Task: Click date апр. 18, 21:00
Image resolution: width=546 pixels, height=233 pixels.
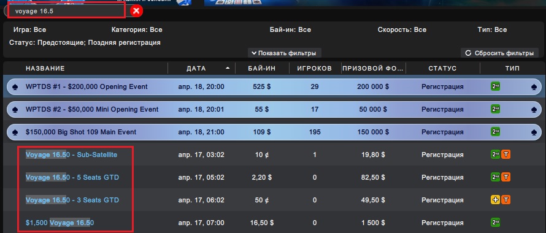Action: click(x=201, y=132)
